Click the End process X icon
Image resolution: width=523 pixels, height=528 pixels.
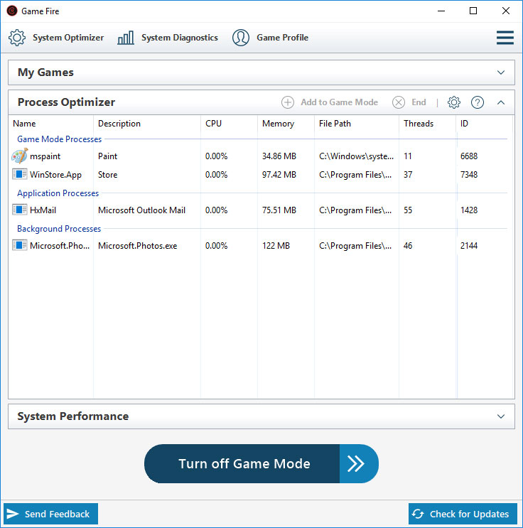tap(399, 102)
